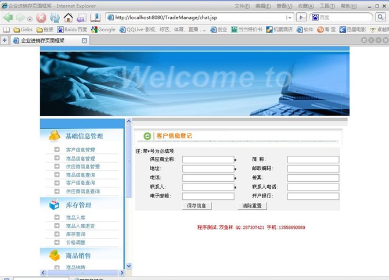This screenshot has height=280, width=389.
Task: Click the 库存管理 box icon
Action: point(55,204)
